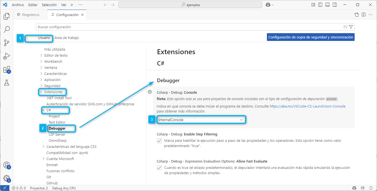
Task: Open notifications bell in status bar
Action: pos(371,188)
